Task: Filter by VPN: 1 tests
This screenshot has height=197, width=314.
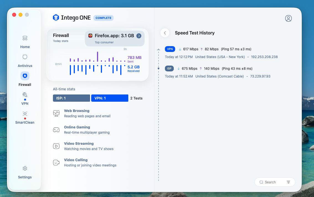Action: (110, 98)
